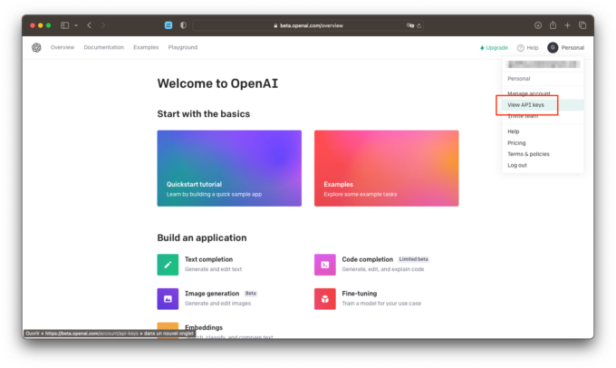Select Help in the dropdown menu
The height and width of the screenshot is (368, 616).
pos(513,131)
